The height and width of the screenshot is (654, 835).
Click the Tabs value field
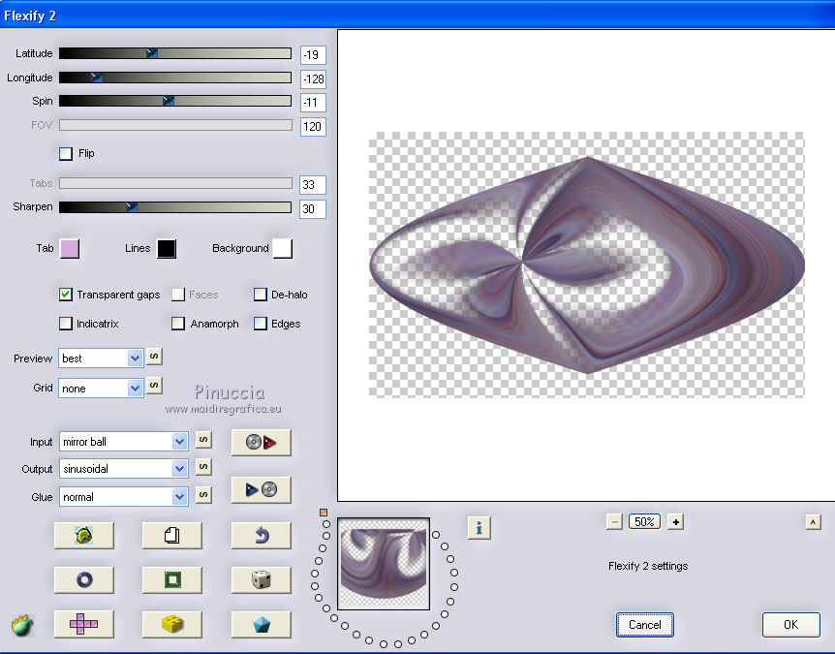313,185
